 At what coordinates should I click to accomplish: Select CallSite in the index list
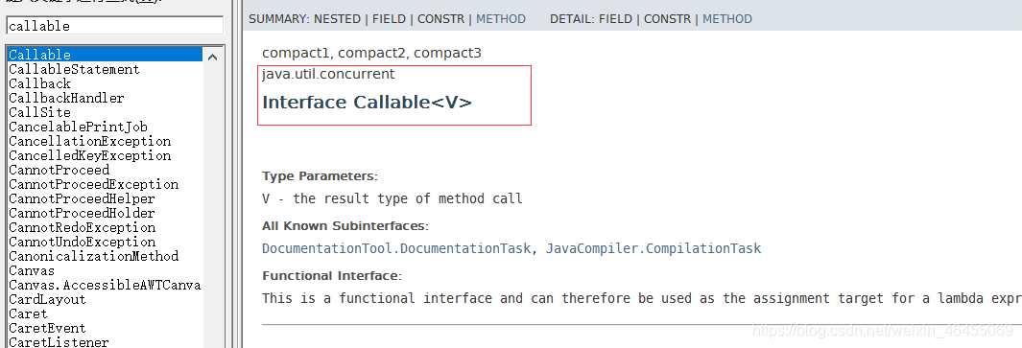pos(39,112)
